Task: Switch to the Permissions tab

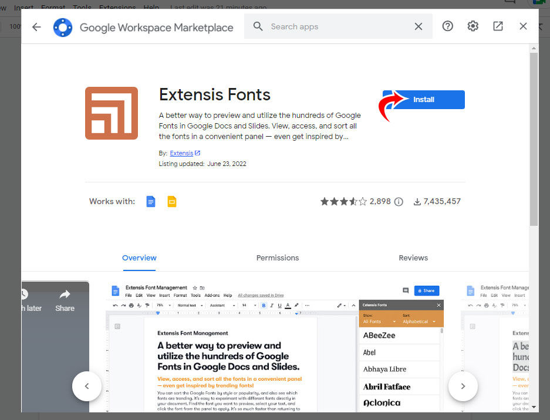Action: click(277, 258)
